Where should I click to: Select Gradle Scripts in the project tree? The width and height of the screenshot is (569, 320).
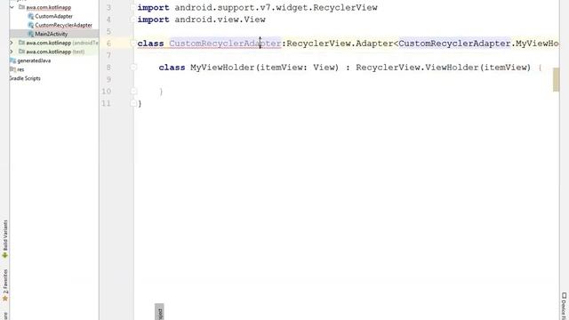point(25,78)
